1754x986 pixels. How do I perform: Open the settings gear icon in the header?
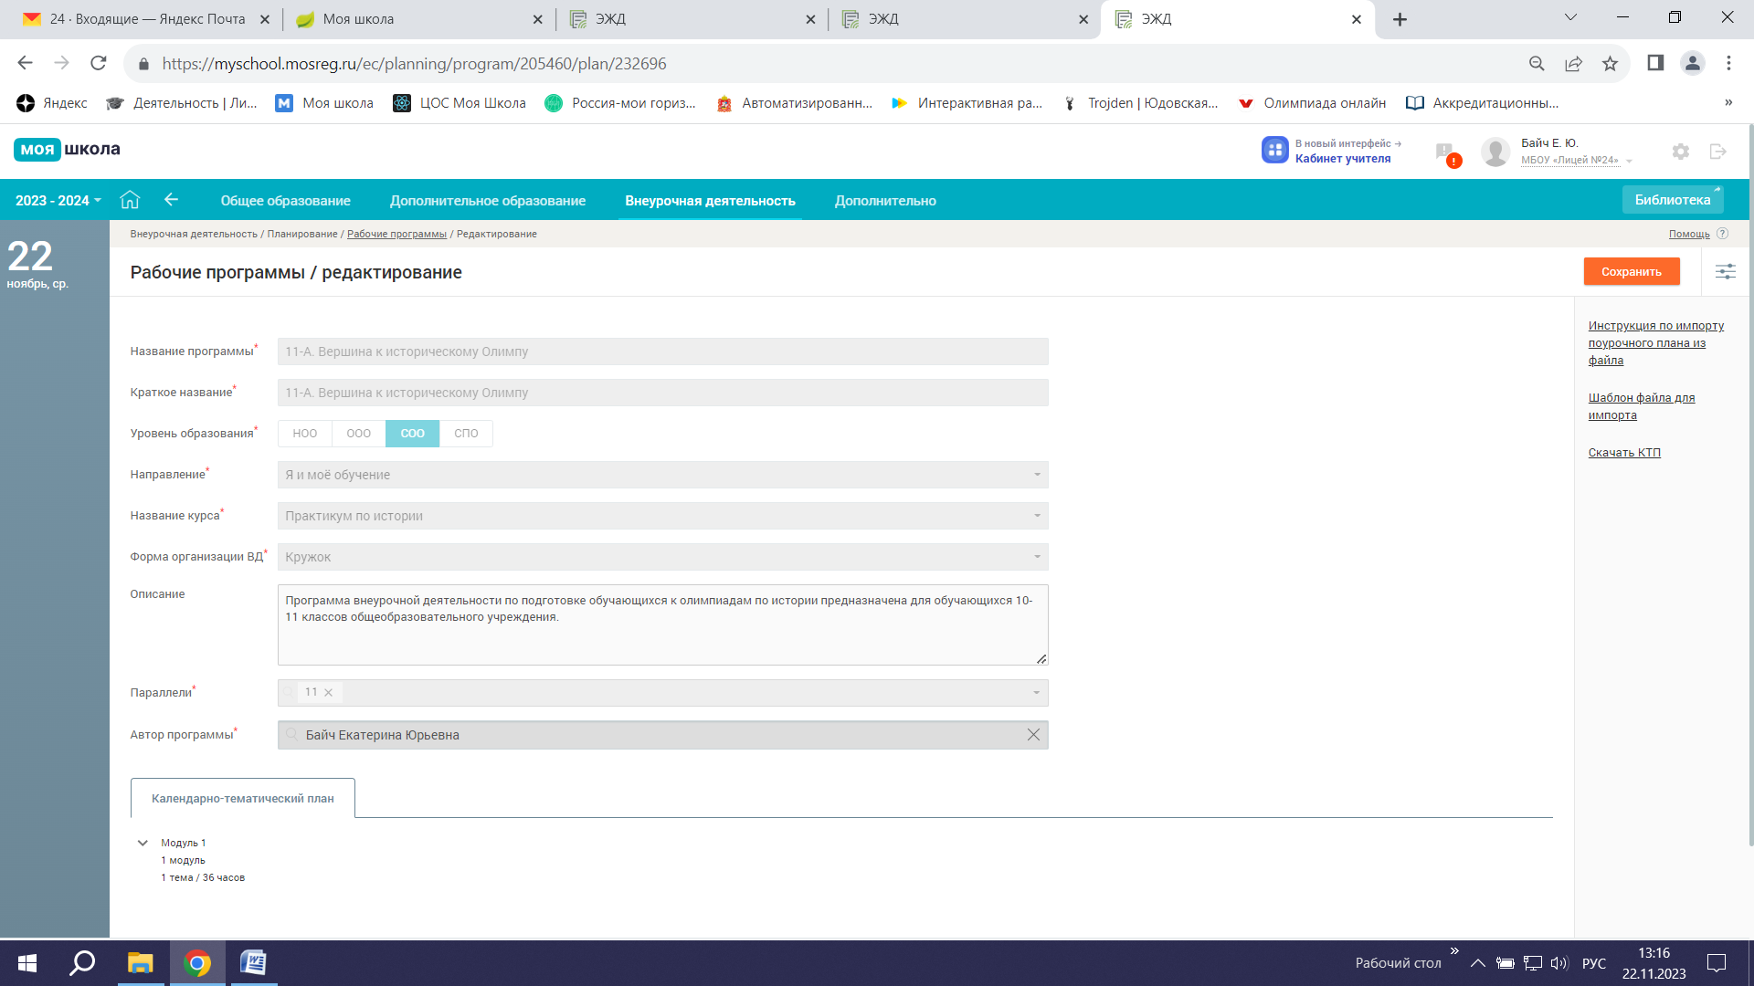click(1681, 152)
